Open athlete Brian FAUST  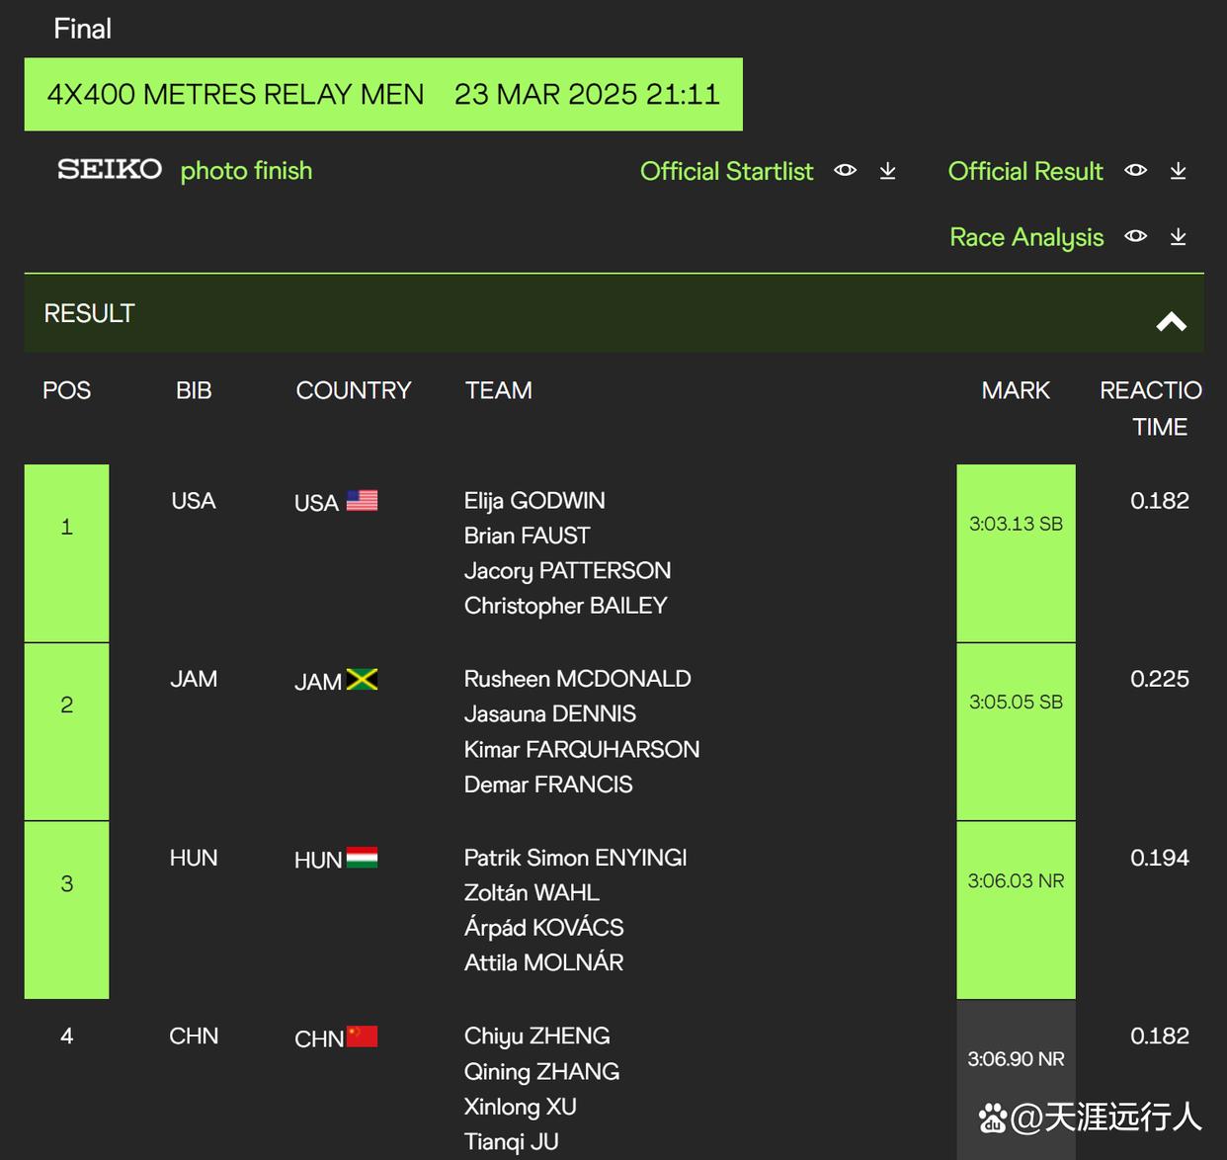(527, 536)
